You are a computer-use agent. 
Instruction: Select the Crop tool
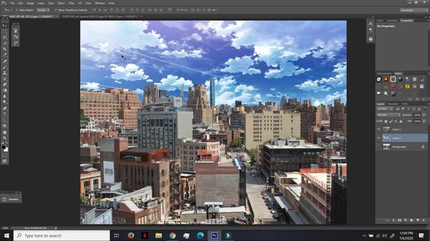click(x=5, y=49)
